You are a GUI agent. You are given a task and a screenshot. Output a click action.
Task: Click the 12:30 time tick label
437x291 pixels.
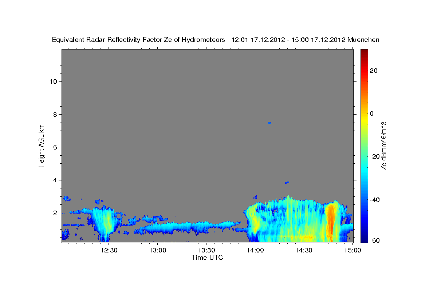click(109, 250)
